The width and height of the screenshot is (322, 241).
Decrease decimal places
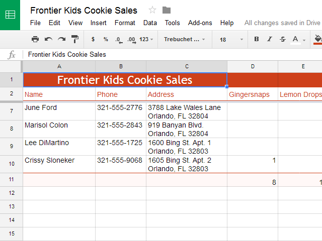(x=118, y=39)
